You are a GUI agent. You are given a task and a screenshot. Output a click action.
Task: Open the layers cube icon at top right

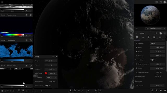pyautogui.click(x=165, y=2)
